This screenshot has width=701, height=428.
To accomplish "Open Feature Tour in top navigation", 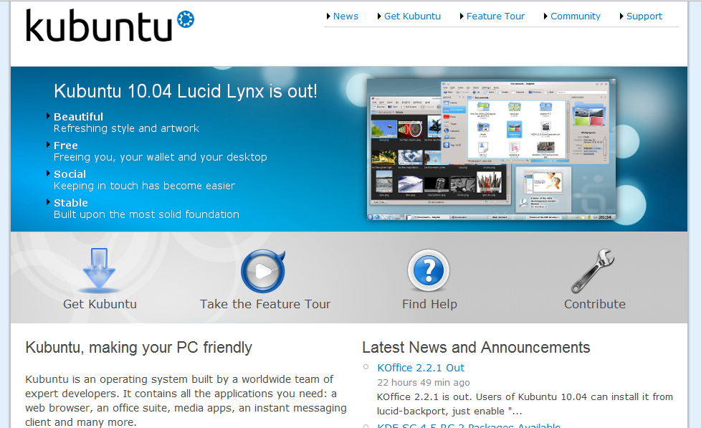I will 495,16.
